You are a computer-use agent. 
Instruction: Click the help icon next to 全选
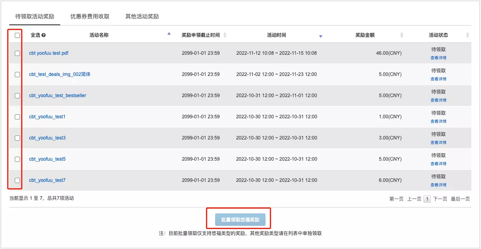click(44, 34)
